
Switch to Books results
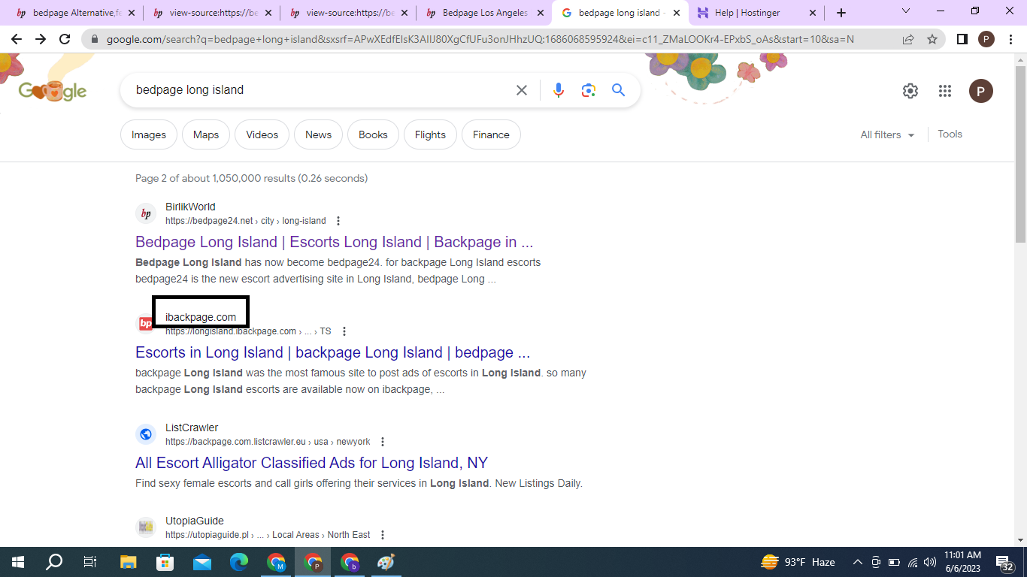[373, 135]
